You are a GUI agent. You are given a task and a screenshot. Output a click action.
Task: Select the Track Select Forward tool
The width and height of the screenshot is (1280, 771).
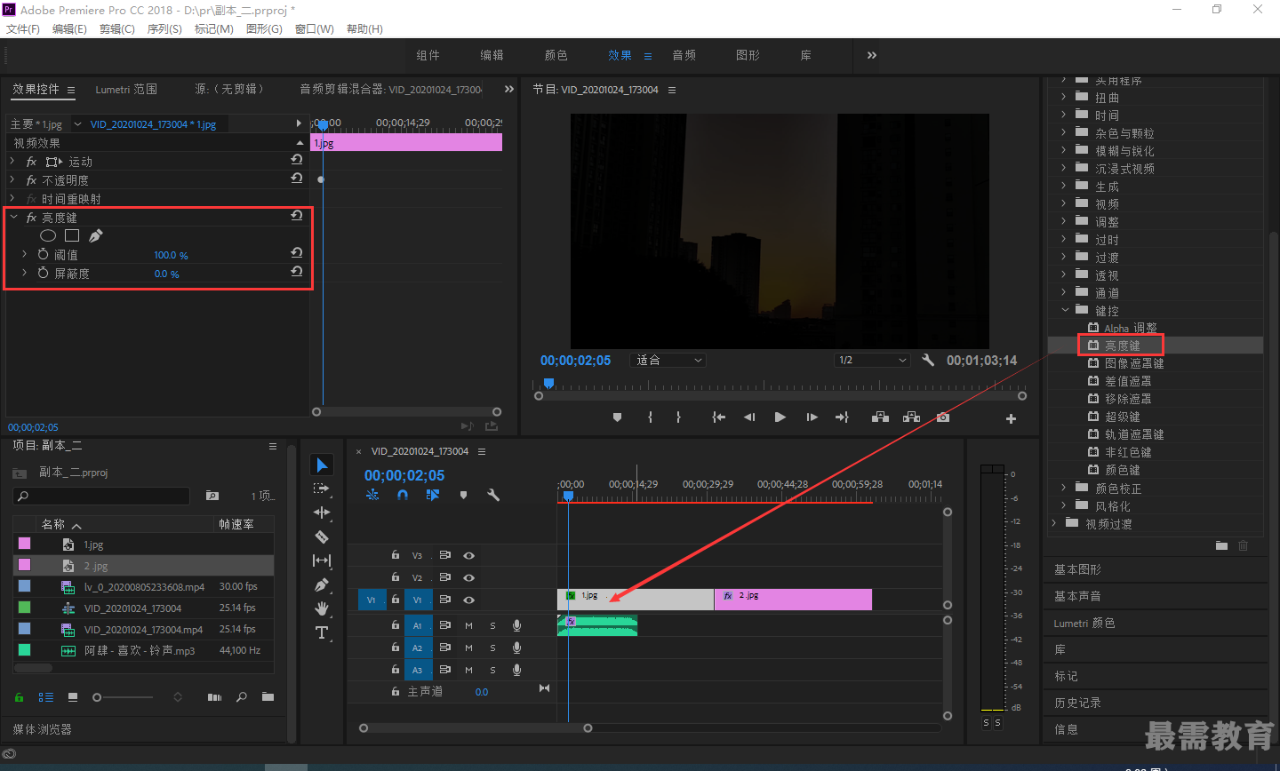click(322, 489)
